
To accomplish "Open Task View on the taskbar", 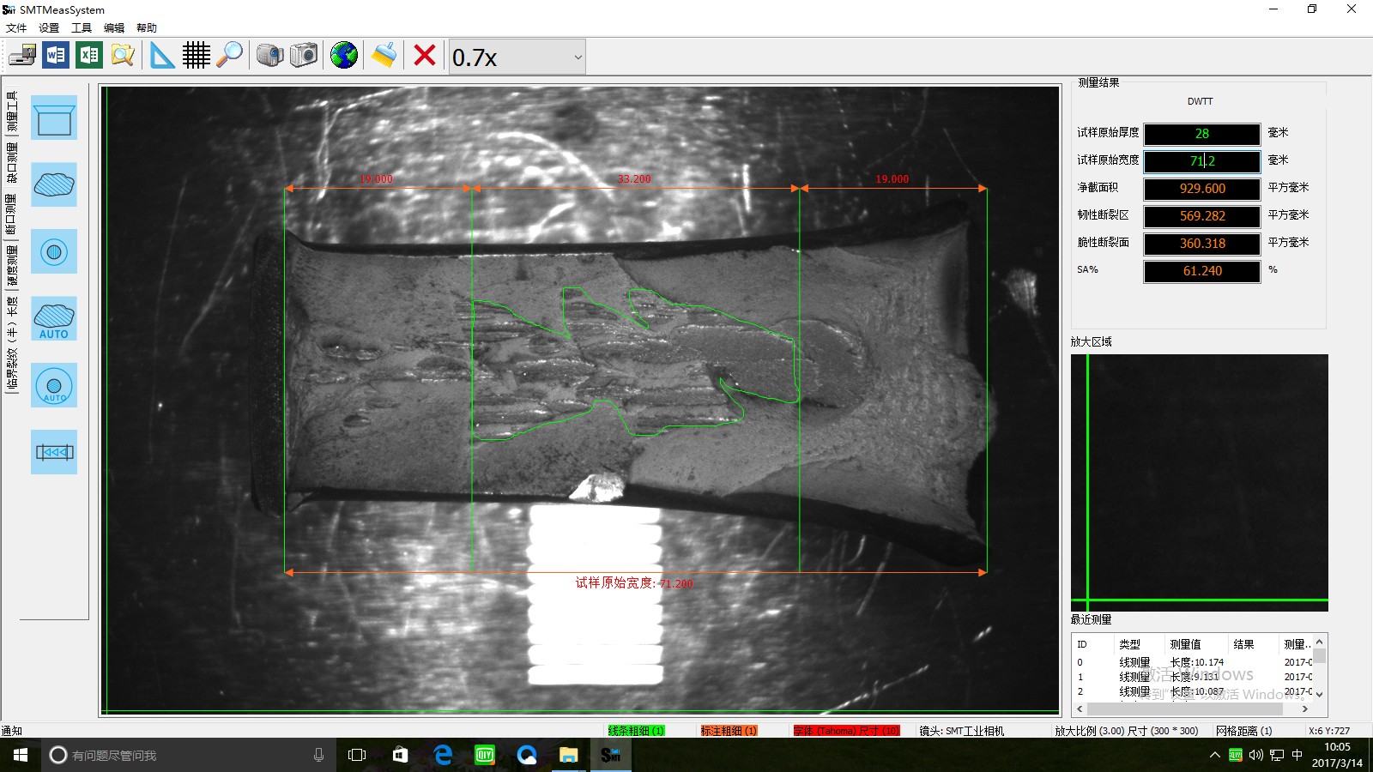I will (x=357, y=755).
